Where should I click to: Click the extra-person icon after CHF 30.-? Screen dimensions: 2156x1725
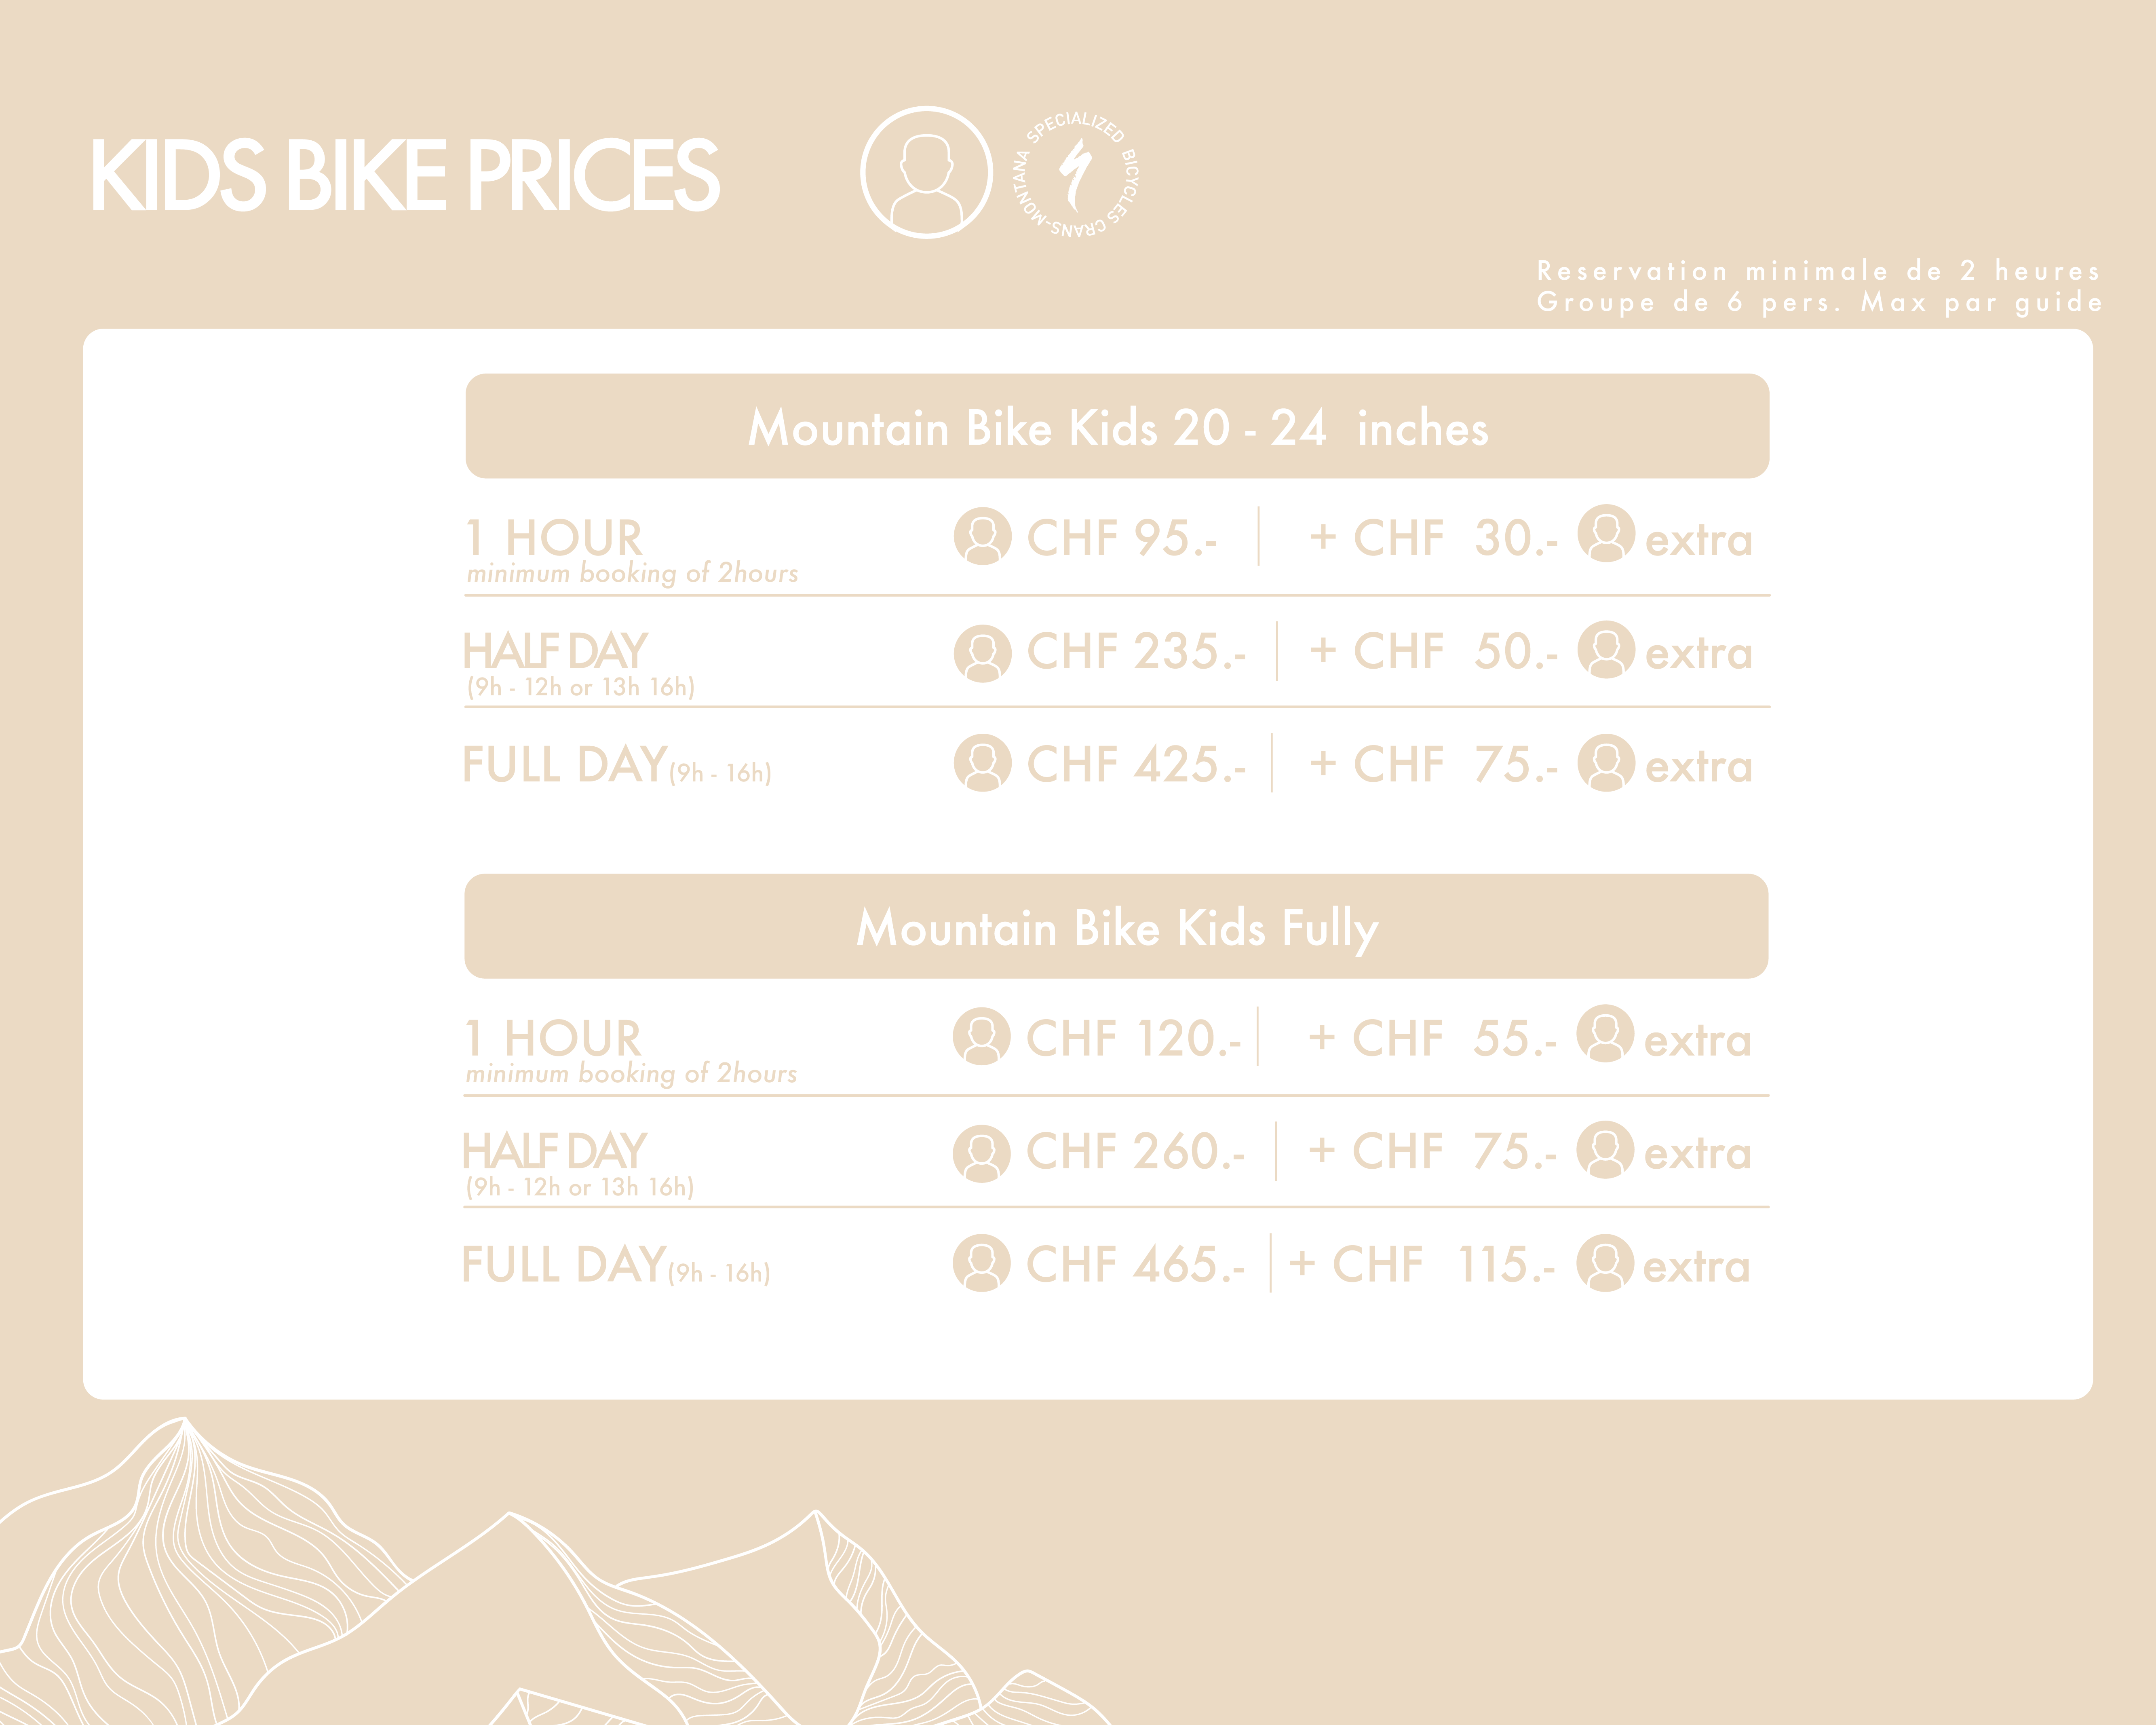pyautogui.click(x=1605, y=533)
